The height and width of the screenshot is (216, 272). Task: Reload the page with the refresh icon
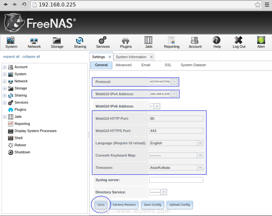tap(24, 5)
